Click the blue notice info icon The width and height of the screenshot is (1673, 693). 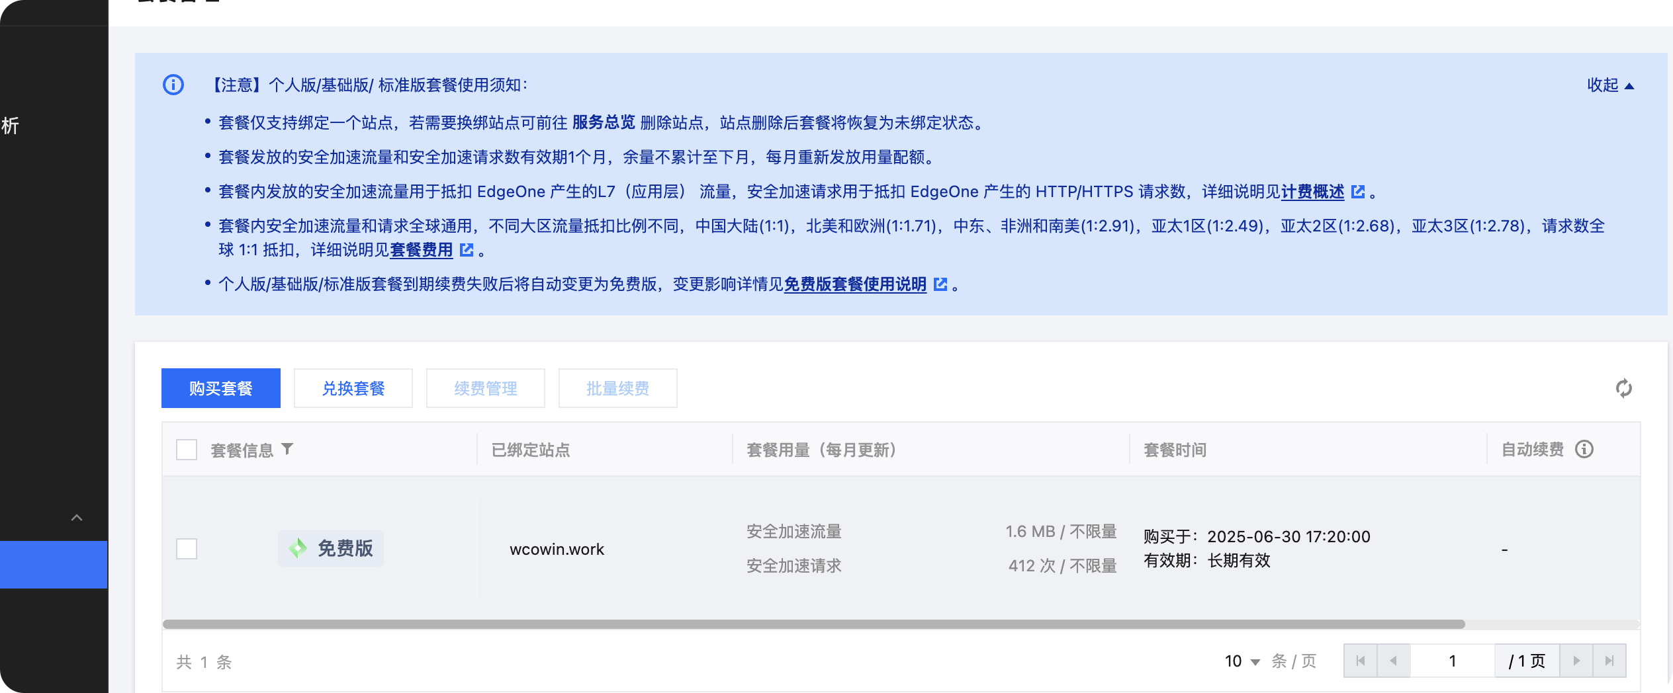(x=173, y=85)
